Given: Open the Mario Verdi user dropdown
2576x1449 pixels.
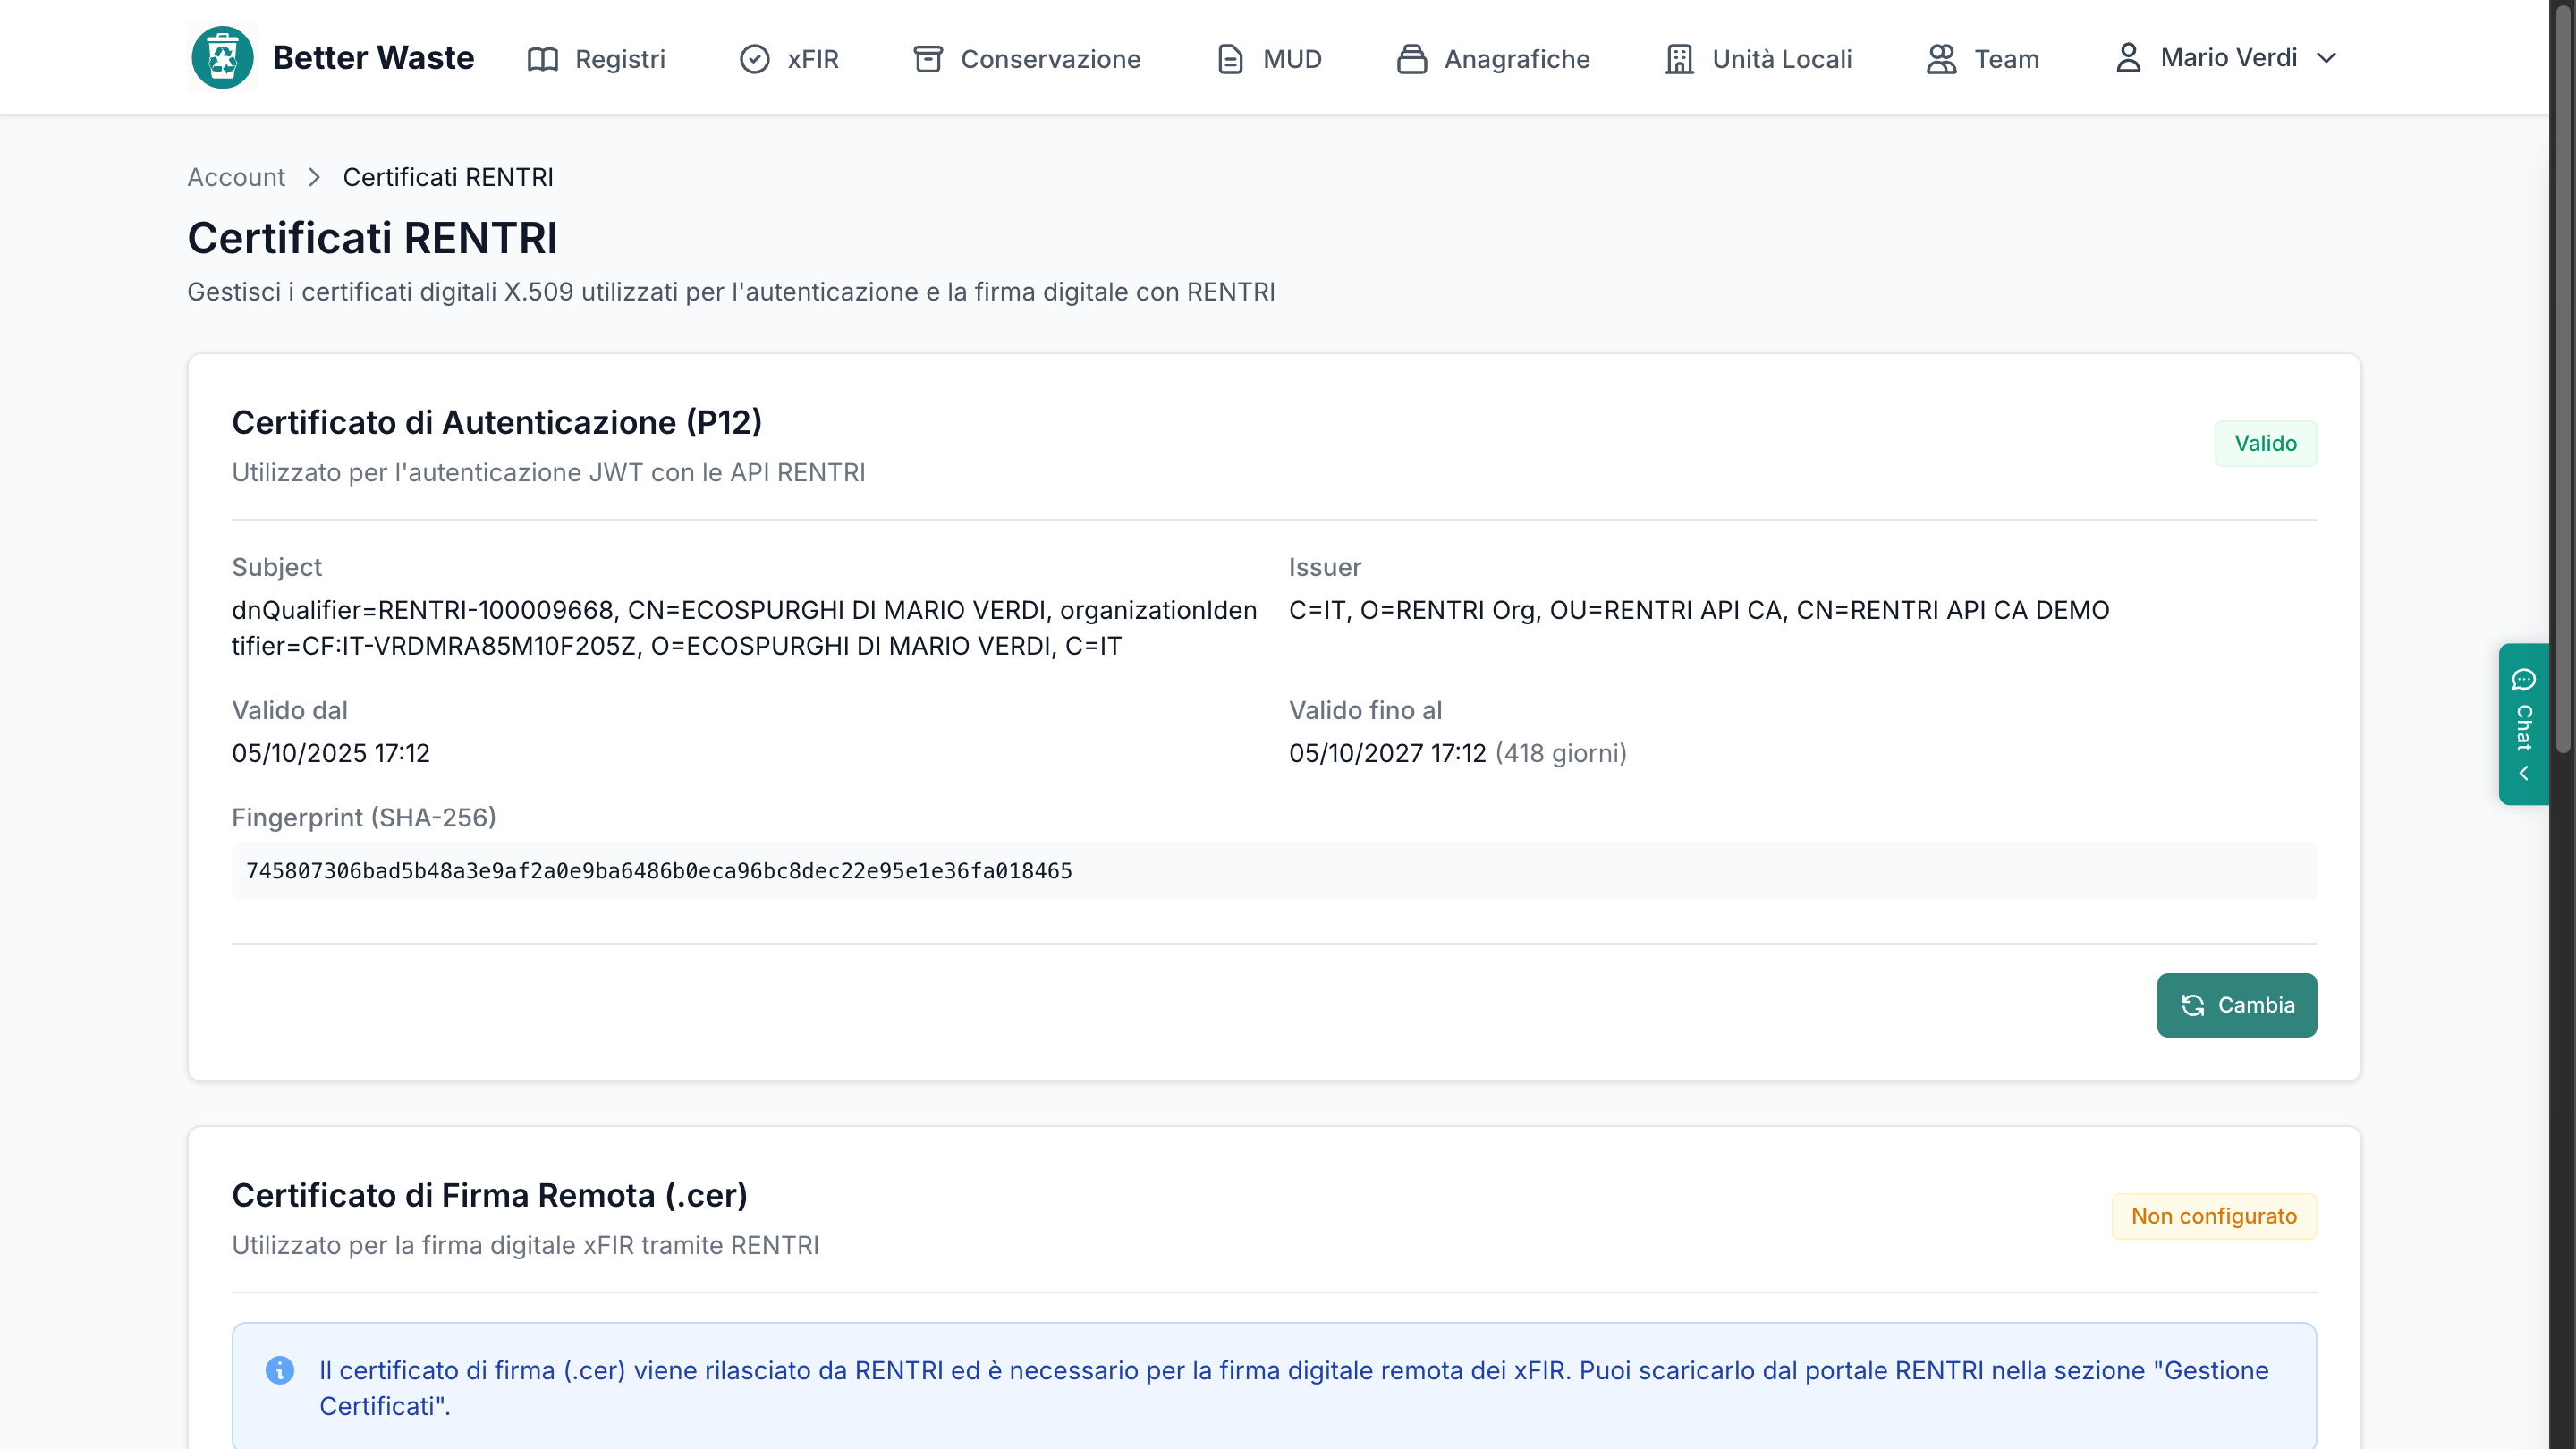Looking at the screenshot, I should 2226,58.
